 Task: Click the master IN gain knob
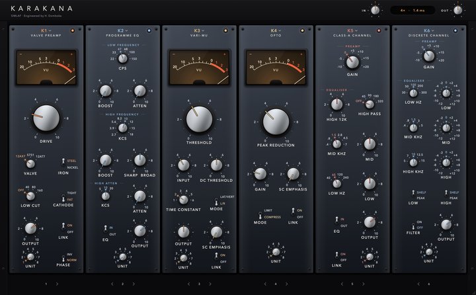click(376, 11)
